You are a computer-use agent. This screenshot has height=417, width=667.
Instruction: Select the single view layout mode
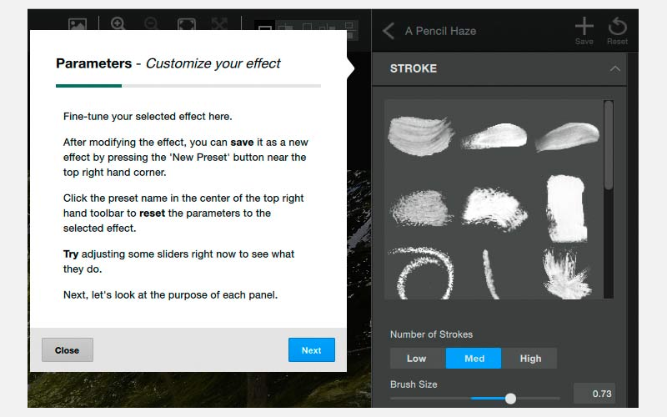264,28
